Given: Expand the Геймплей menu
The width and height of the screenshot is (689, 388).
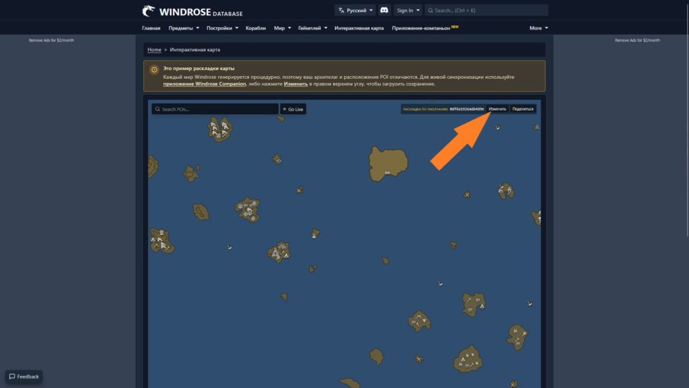Looking at the screenshot, I should click(313, 28).
